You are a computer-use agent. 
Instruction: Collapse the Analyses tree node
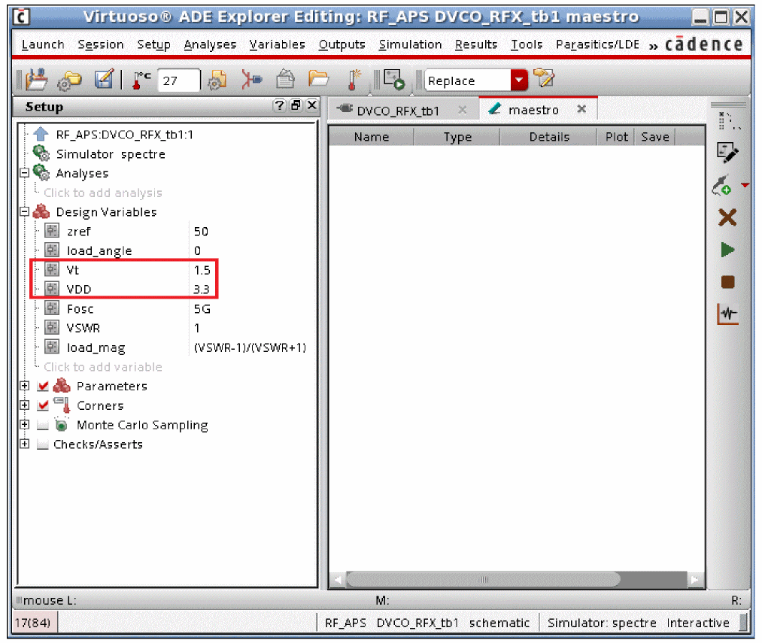24,172
